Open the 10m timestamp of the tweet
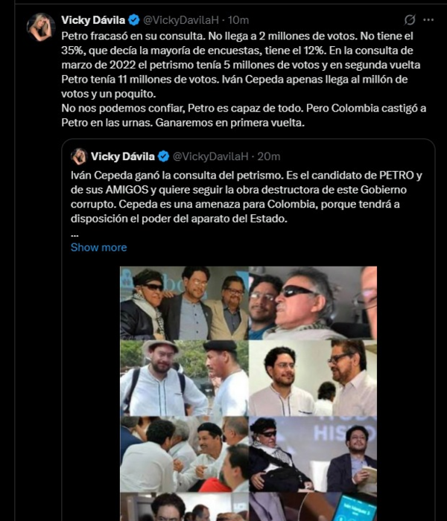This screenshot has height=521, width=447. (x=238, y=20)
